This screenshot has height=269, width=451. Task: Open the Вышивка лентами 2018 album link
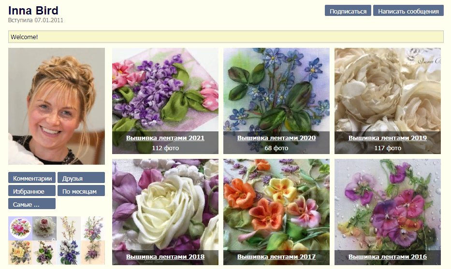tap(165, 257)
